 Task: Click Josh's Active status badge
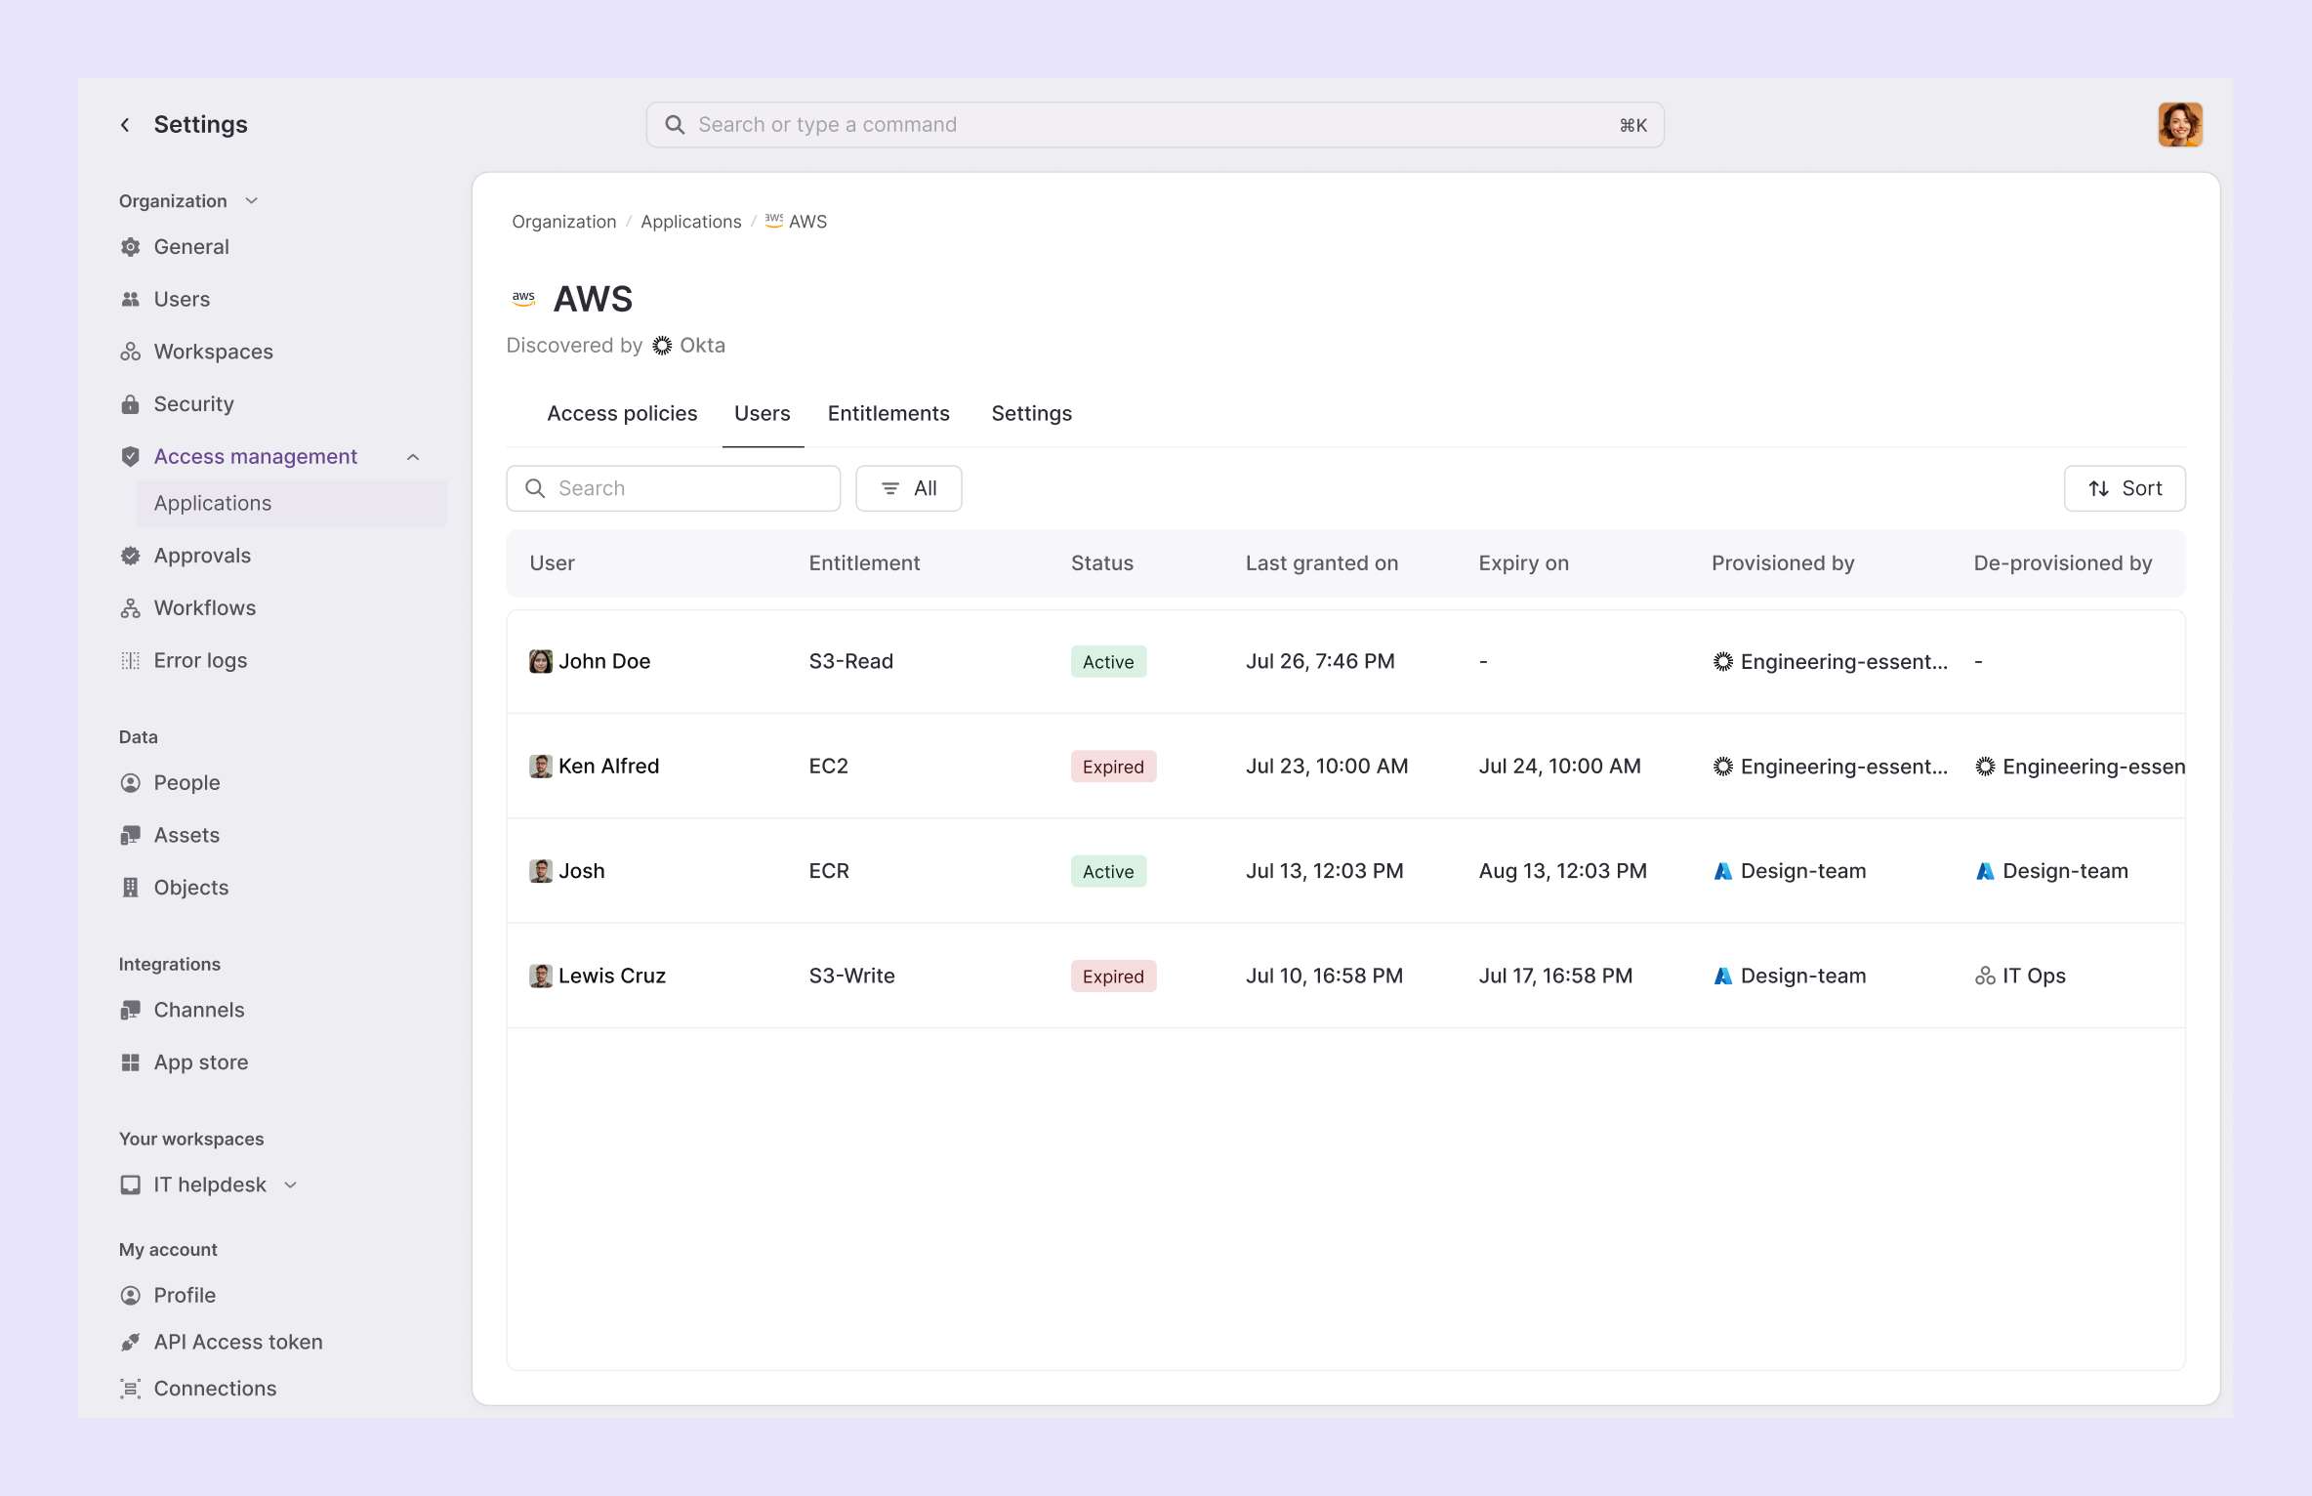(1107, 871)
